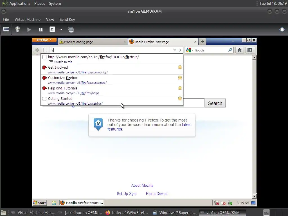Open the host Places menu
288x216 pixels.
coord(40,3)
